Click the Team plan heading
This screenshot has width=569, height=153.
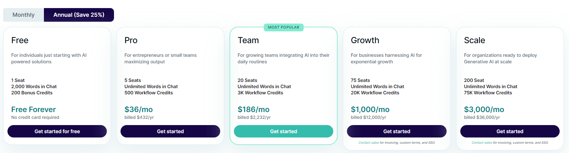[x=248, y=40]
